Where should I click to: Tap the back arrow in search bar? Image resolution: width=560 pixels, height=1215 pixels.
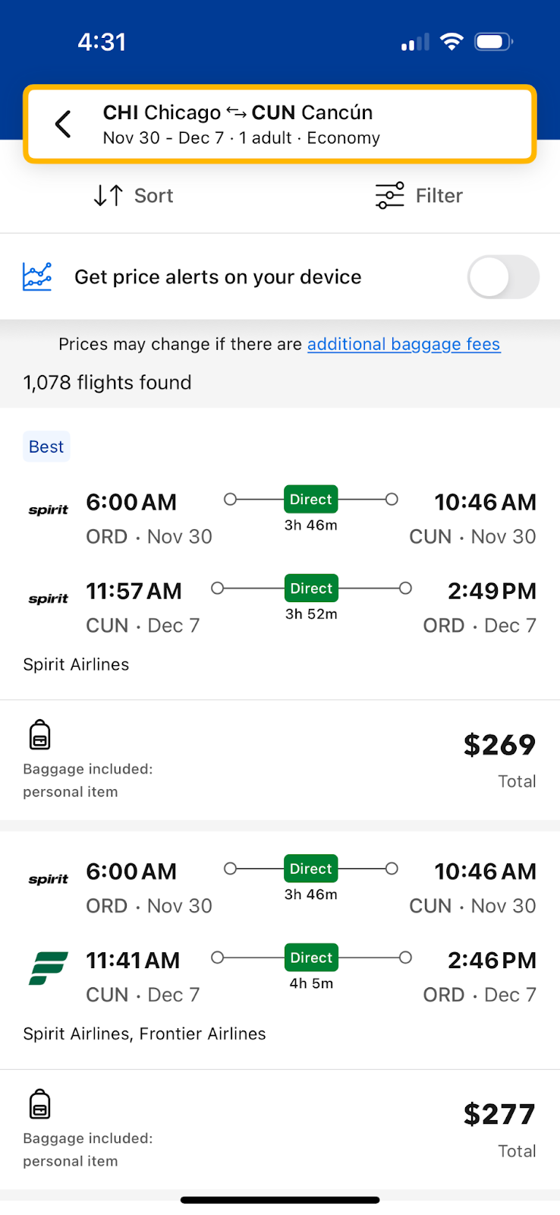[x=64, y=125]
